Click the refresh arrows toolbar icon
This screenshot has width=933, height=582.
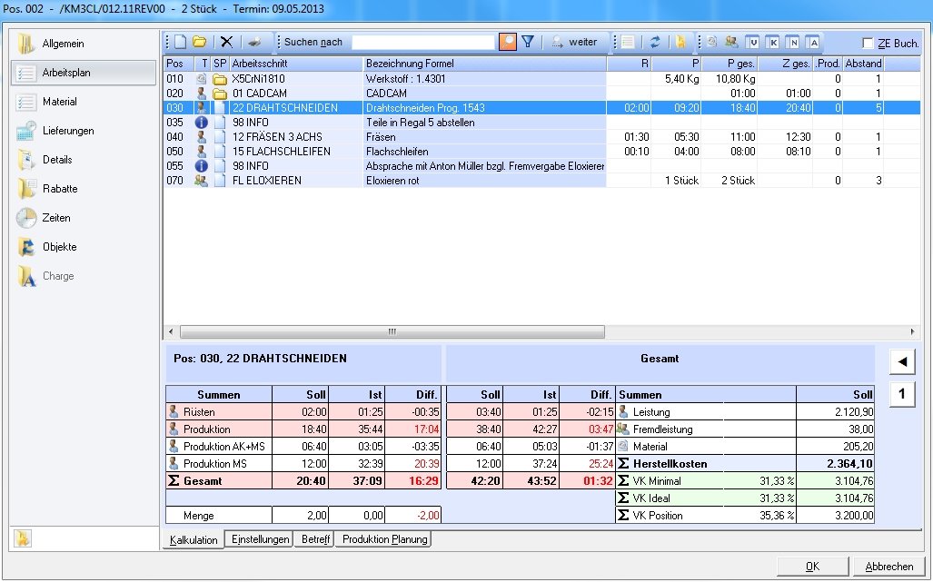coord(654,42)
